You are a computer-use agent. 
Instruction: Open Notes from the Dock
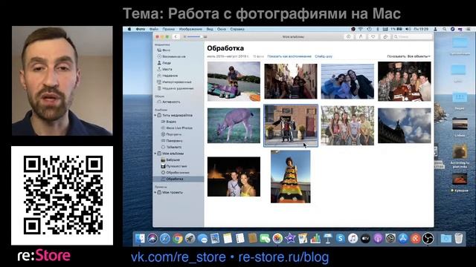pyautogui.click(x=228, y=239)
